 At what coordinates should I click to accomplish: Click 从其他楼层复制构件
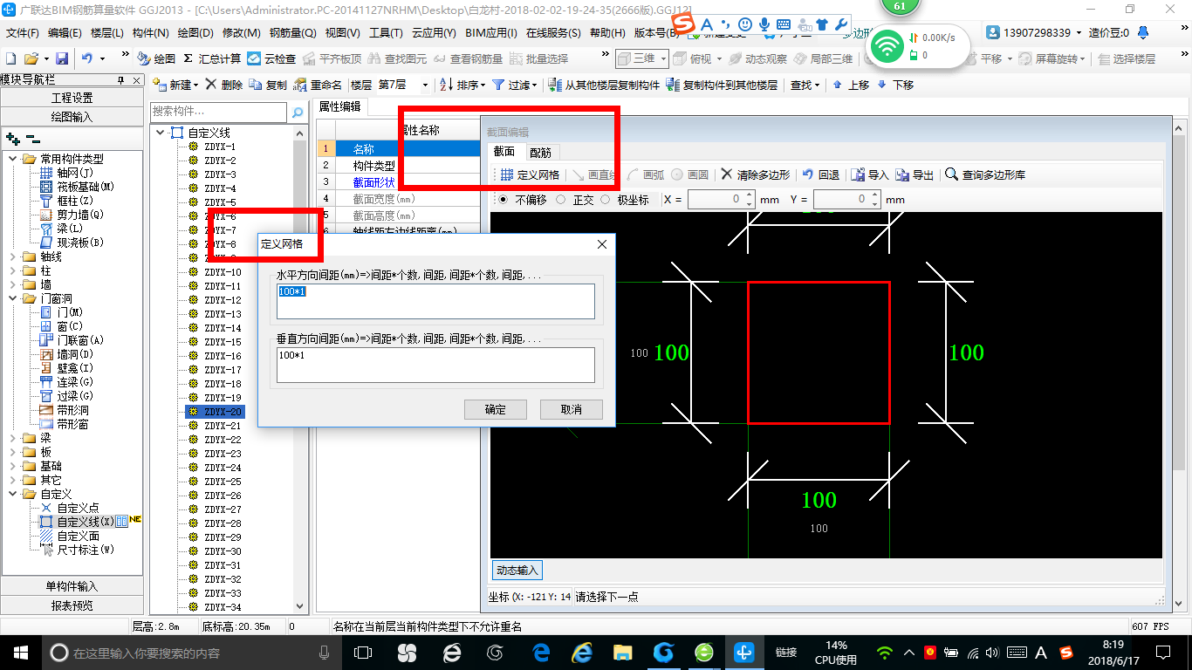pyautogui.click(x=604, y=85)
